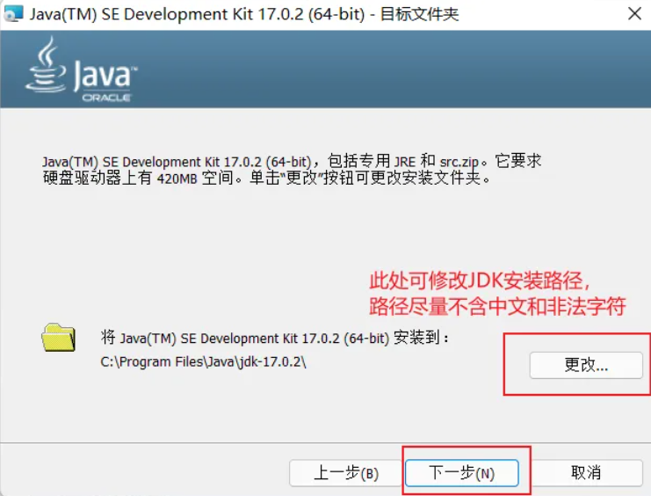The height and width of the screenshot is (496, 651).
Task: Go back with the 上一步(B) button
Action: (346, 473)
